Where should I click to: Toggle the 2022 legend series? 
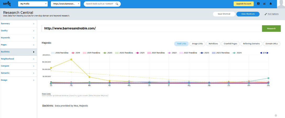[x=172, y=53]
